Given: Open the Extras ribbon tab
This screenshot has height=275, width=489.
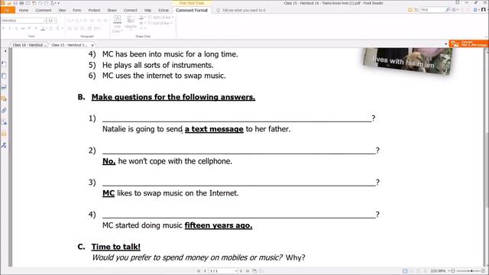Looking at the screenshot, I should click(x=163, y=10).
